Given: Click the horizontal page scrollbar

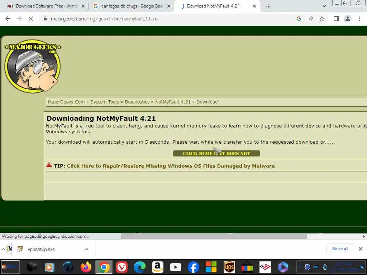Looking at the screenshot, I should [214, 236].
